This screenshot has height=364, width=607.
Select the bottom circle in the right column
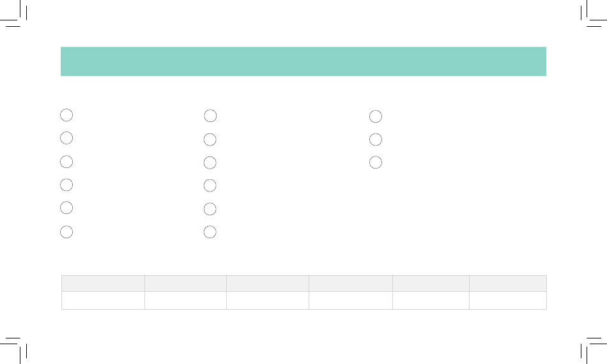click(376, 162)
